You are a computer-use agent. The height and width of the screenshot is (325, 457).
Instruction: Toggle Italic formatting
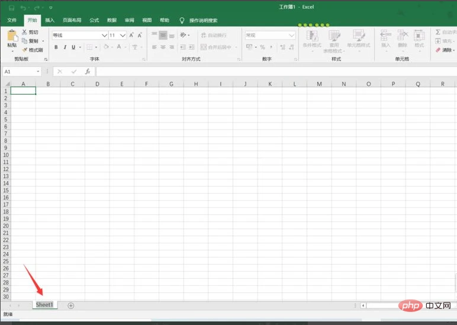pos(65,47)
